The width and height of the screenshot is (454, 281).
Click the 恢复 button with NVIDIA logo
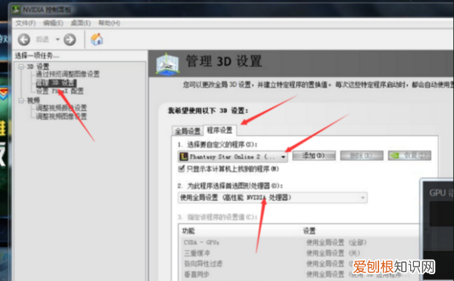click(x=409, y=156)
